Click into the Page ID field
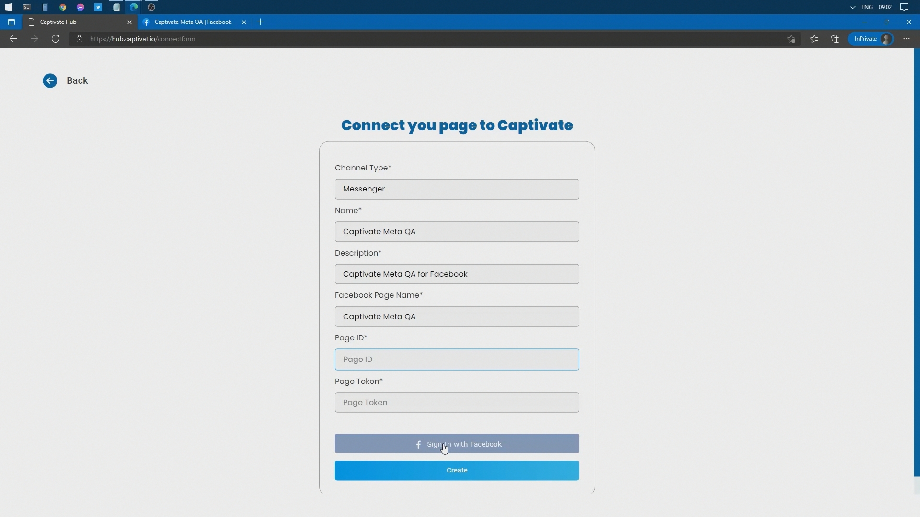920x517 pixels. (x=457, y=360)
